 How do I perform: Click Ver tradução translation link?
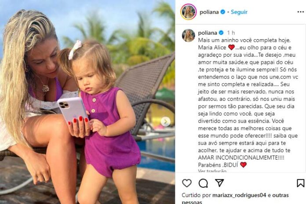click(x=212, y=171)
